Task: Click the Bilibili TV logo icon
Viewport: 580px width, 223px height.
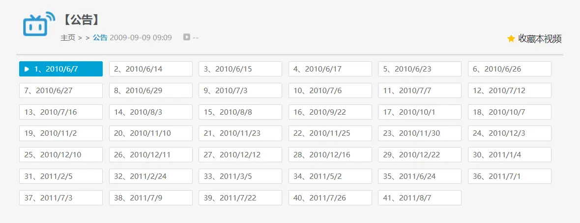Action: coord(38,24)
